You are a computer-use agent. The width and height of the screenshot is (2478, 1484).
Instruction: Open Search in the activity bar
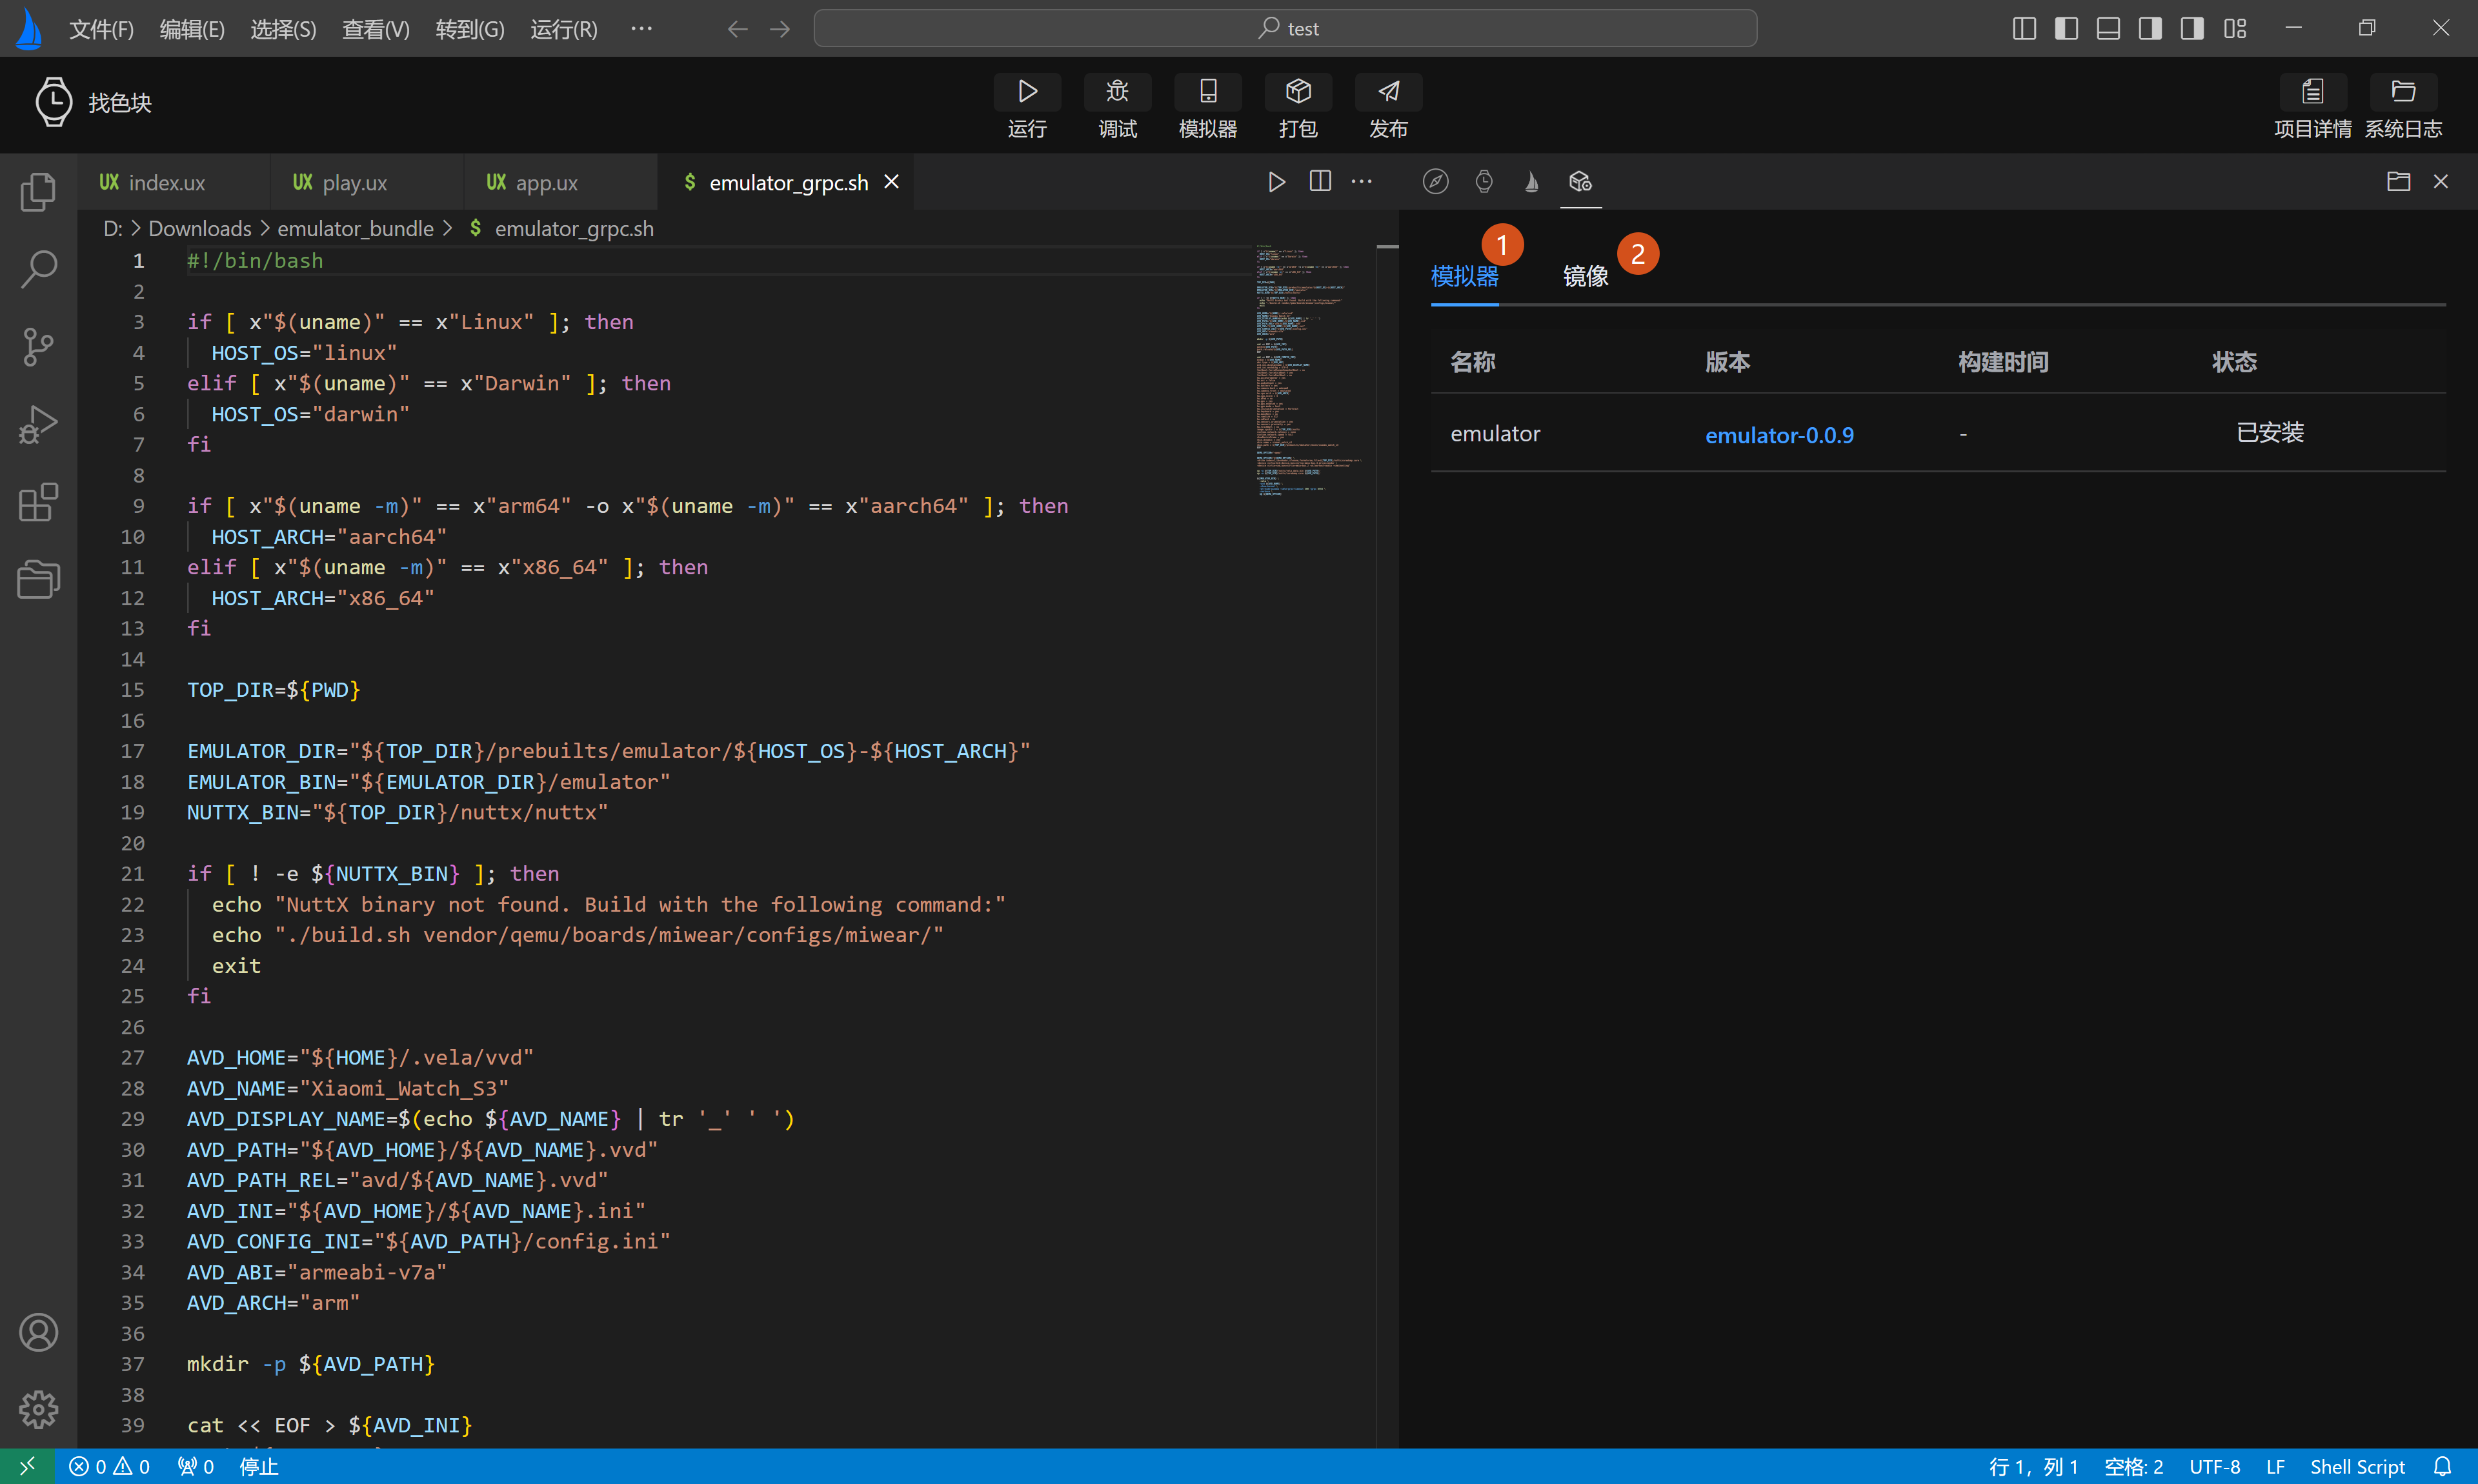(x=38, y=268)
